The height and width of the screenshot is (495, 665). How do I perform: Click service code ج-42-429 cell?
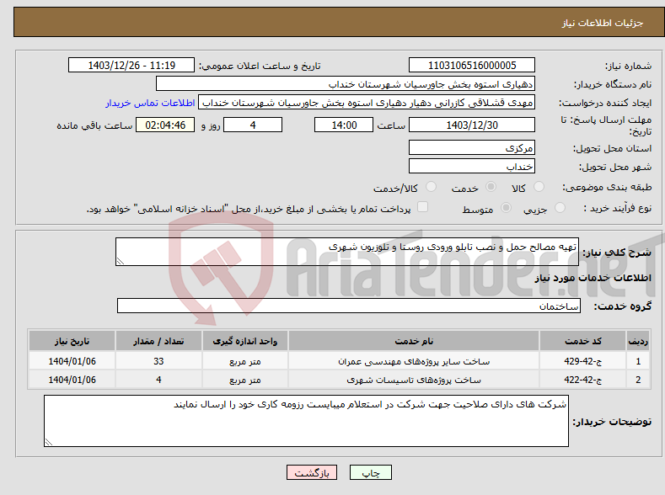click(x=583, y=361)
